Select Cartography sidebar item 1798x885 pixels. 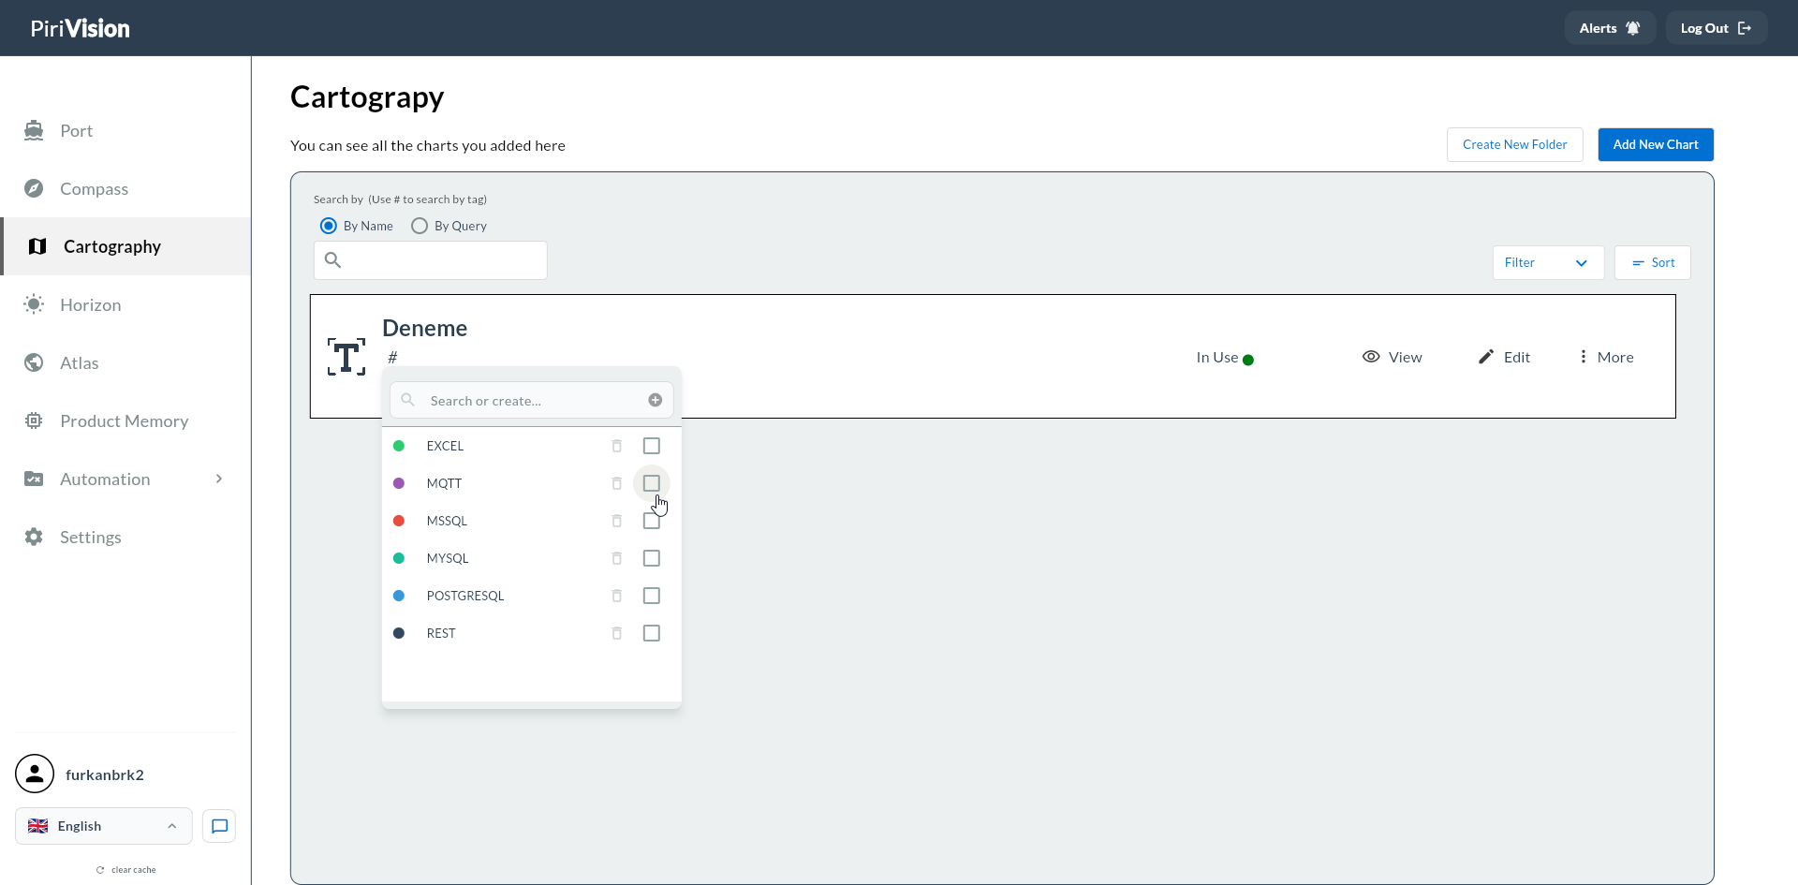pos(125,246)
